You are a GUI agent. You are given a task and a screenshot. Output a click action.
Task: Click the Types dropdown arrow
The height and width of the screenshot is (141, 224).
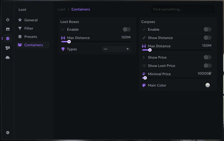pos(128,49)
